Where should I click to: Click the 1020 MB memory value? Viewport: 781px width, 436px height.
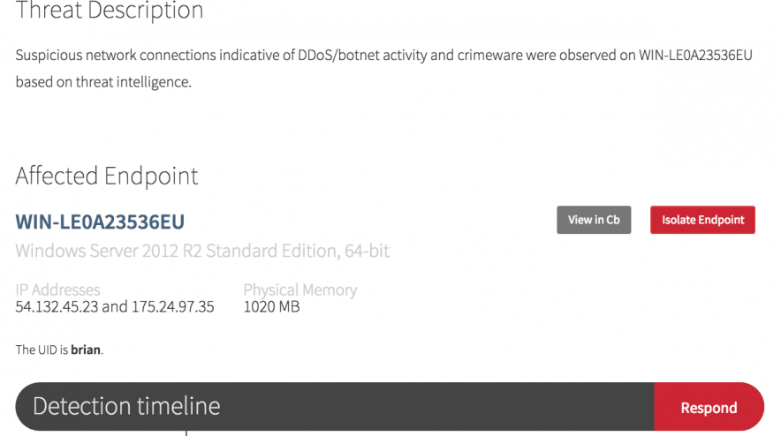pos(271,307)
